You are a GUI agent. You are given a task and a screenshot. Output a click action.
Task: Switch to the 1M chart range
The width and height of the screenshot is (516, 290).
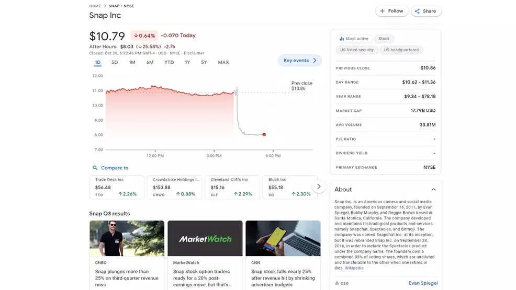(132, 63)
